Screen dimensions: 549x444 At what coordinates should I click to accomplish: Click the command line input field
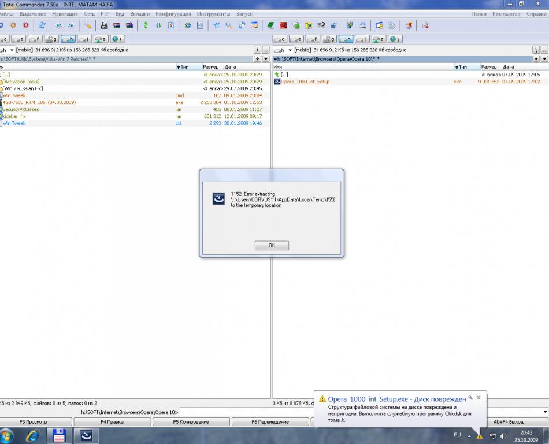[x=361, y=412]
